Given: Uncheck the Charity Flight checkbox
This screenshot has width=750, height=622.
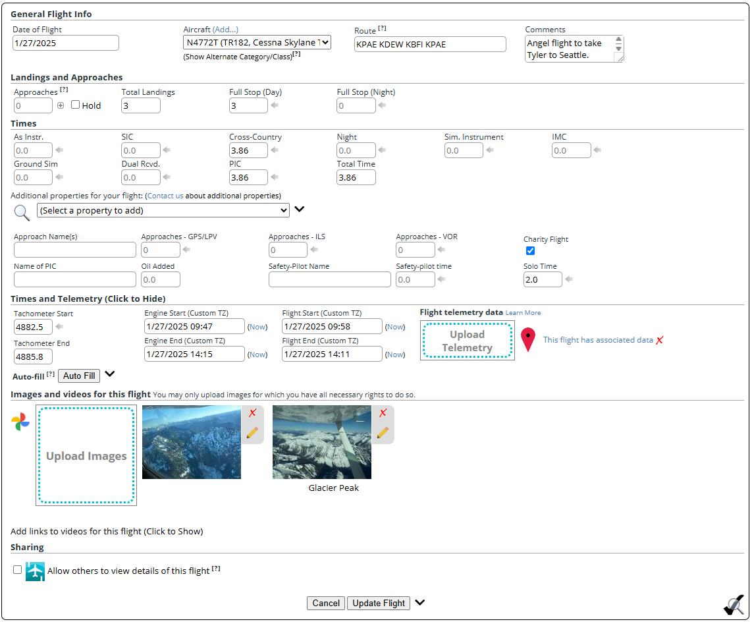Looking at the screenshot, I should click(x=530, y=250).
